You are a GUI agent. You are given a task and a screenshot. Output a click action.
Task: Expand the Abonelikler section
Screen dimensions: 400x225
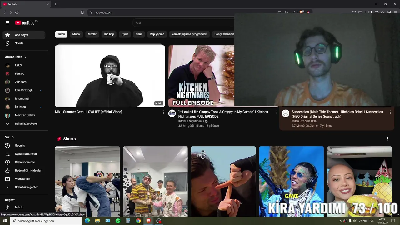[16, 57]
